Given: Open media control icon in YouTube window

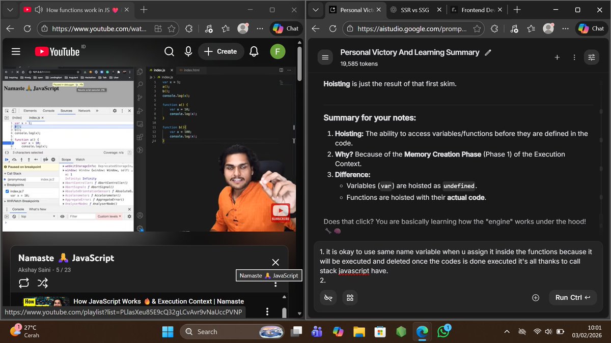Looking at the screenshot, I should click(209, 29).
